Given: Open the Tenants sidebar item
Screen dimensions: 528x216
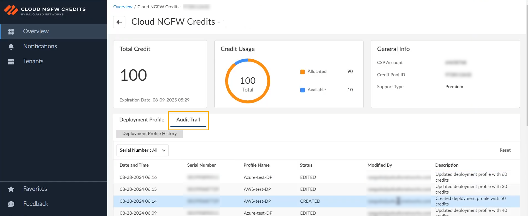Looking at the screenshot, I should tap(54, 61).
